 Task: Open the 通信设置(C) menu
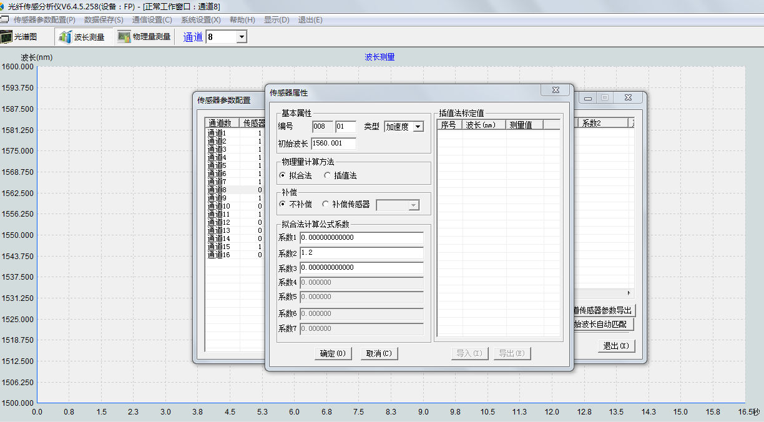pyautogui.click(x=152, y=20)
